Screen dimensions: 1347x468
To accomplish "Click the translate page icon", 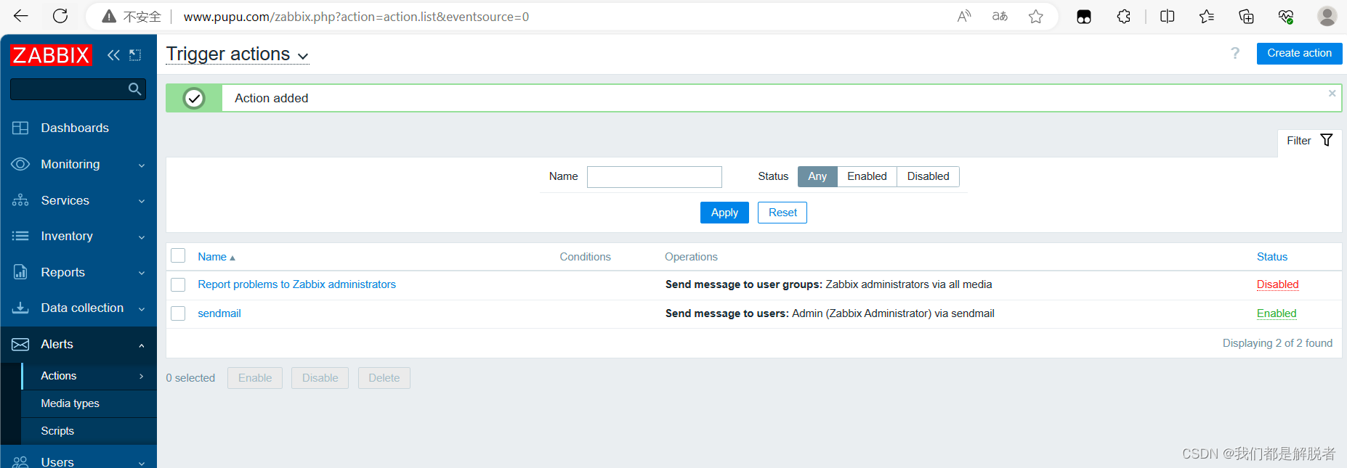I will pos(1000,17).
